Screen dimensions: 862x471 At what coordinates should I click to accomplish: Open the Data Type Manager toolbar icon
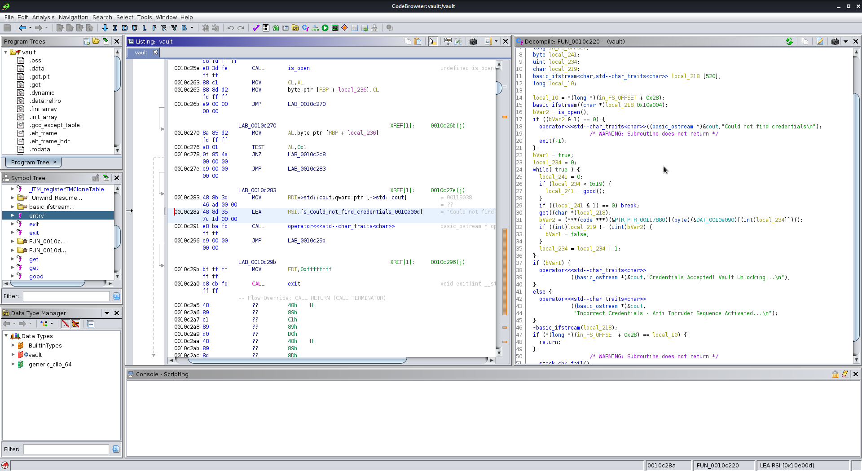[x=295, y=28]
